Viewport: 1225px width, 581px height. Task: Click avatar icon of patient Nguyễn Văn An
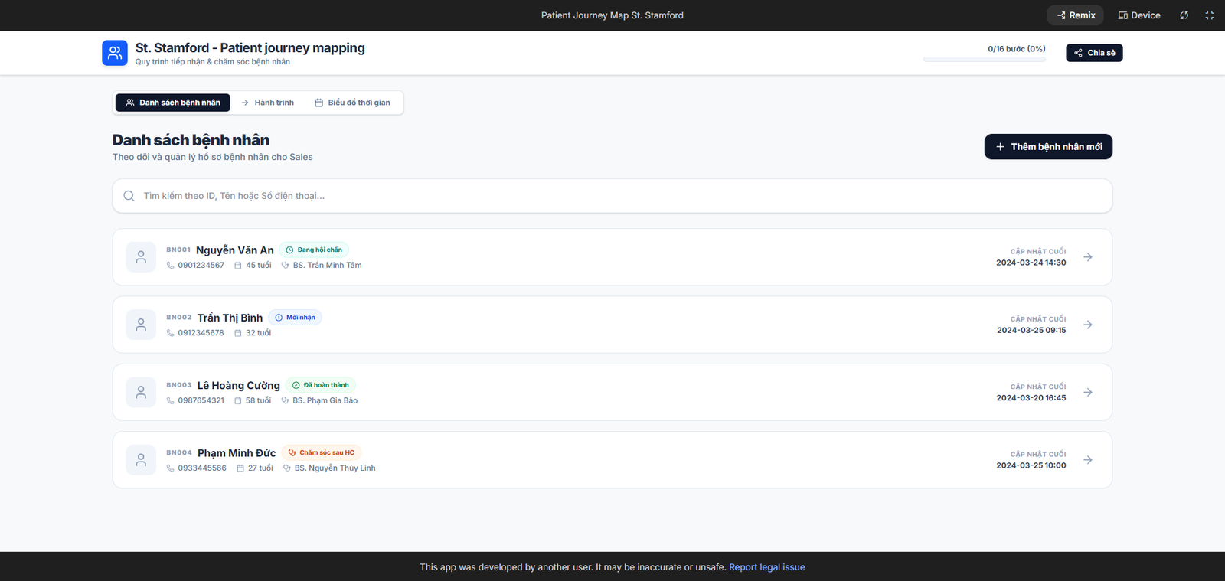tap(141, 257)
